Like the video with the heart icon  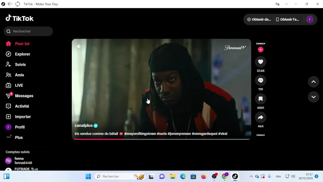coord(261,62)
